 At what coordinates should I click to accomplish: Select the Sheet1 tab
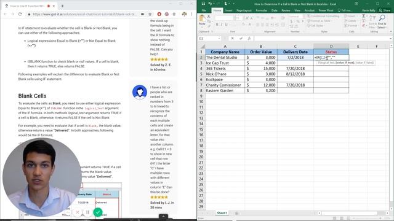pos(222,213)
